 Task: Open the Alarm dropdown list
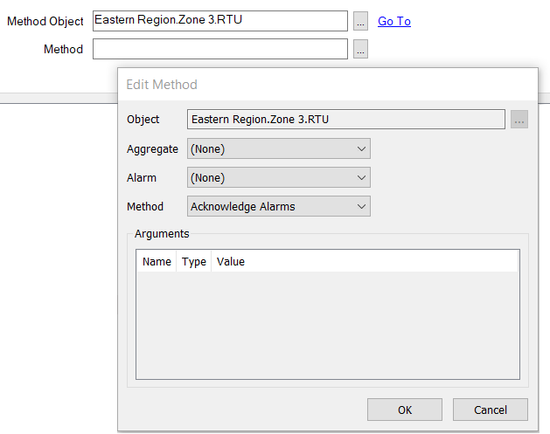click(x=278, y=177)
